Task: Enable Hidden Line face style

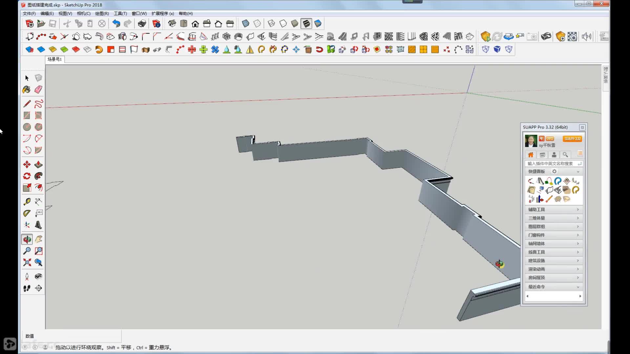Action: click(x=283, y=24)
